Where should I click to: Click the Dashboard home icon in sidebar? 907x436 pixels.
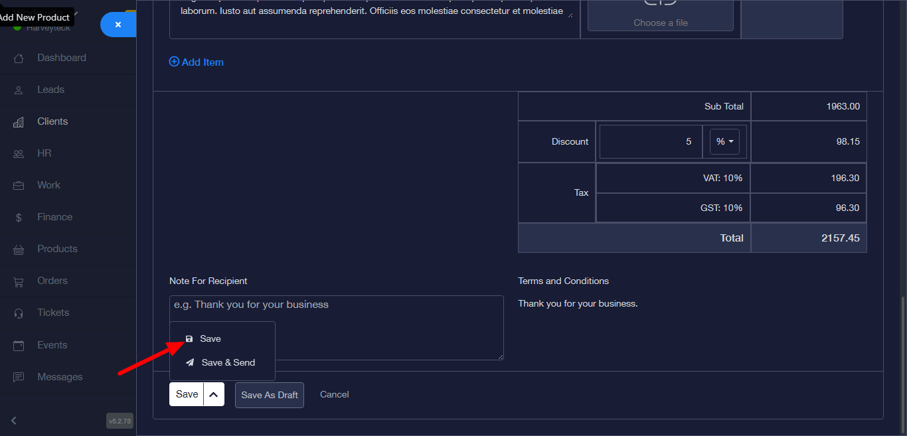tap(19, 58)
